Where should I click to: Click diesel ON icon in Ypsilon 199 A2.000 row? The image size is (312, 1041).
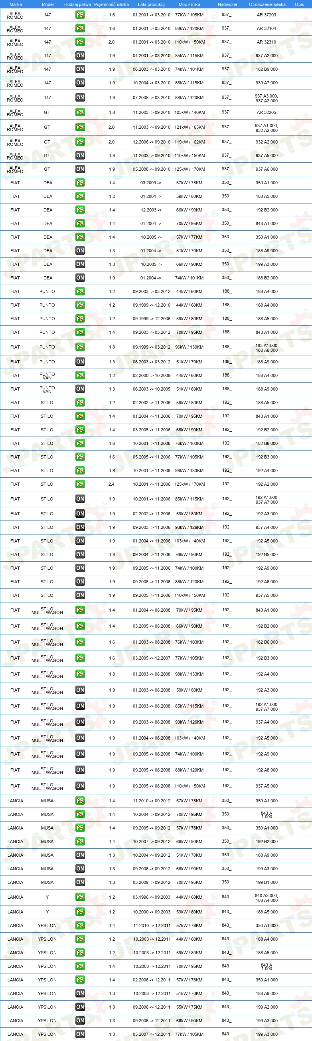(80, 1007)
